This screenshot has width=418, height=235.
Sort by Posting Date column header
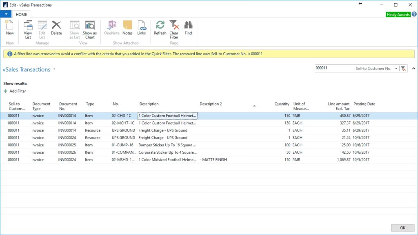click(364, 104)
